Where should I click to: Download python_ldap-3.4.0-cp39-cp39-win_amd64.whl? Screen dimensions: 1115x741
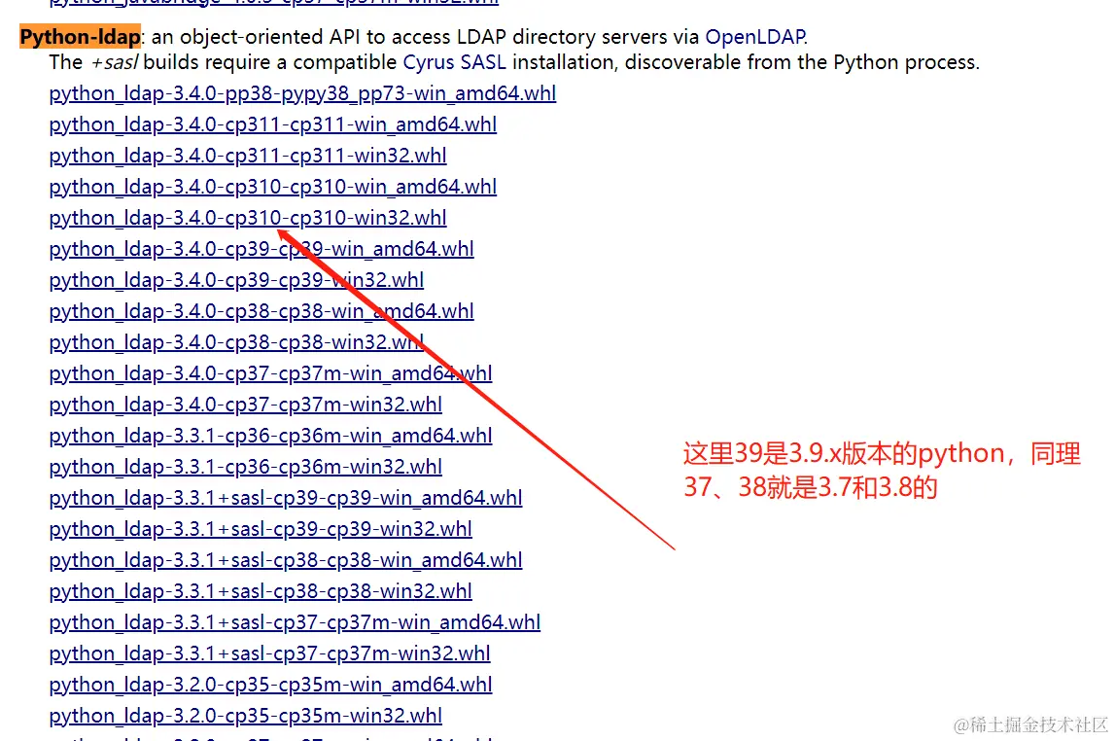click(x=261, y=250)
